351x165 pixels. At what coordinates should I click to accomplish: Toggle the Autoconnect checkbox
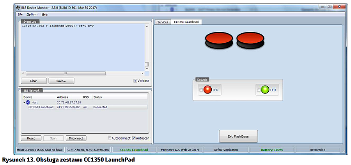110,138
